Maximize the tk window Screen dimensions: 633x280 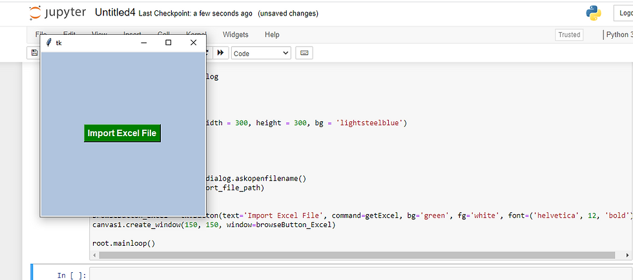click(x=169, y=43)
